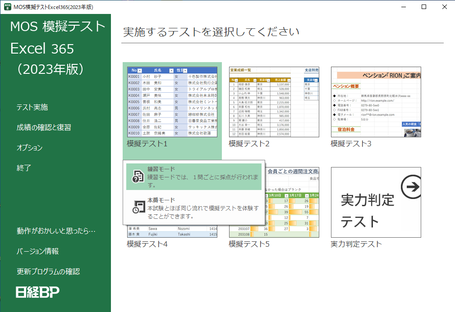This screenshot has width=455, height=312.
Task: Click the 日経BP logo
Action: 37,292
